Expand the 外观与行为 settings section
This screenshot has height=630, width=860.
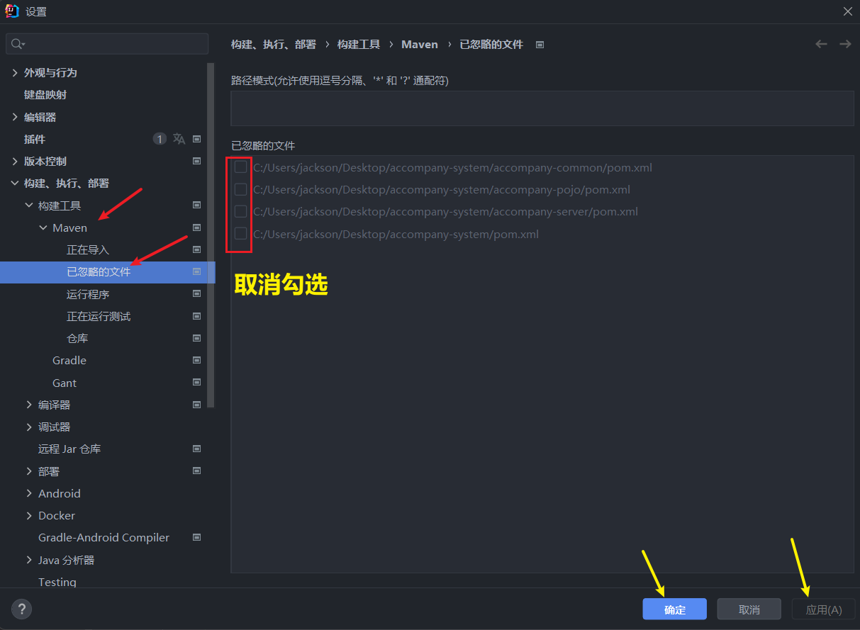click(x=15, y=72)
